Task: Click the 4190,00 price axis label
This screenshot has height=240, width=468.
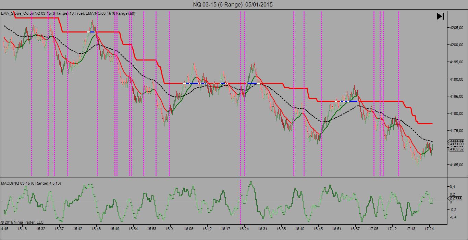Action: click(457, 79)
